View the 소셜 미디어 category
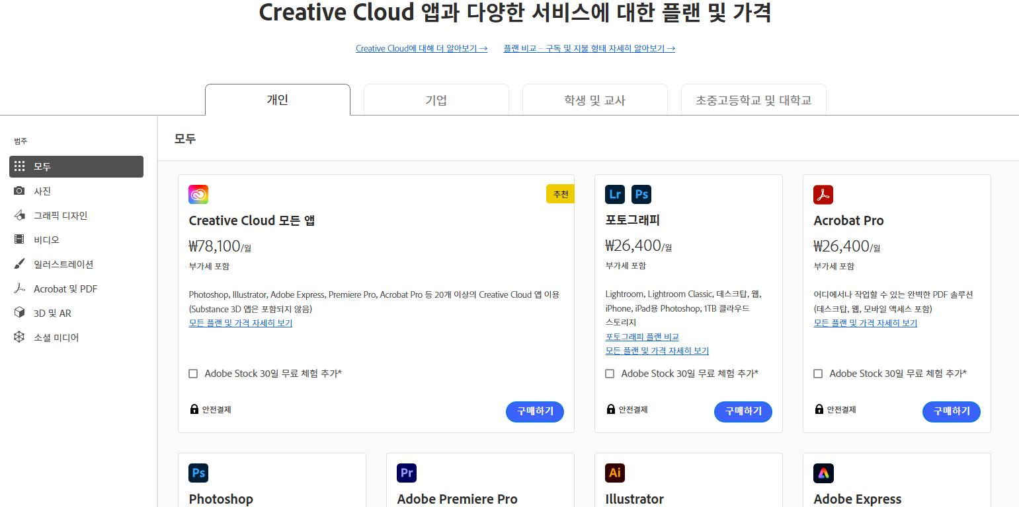This screenshot has width=1019, height=507. click(x=76, y=337)
